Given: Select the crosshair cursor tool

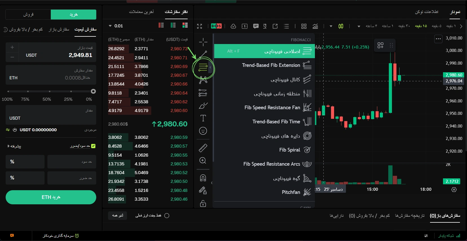Looking at the screenshot, I should [203, 42].
